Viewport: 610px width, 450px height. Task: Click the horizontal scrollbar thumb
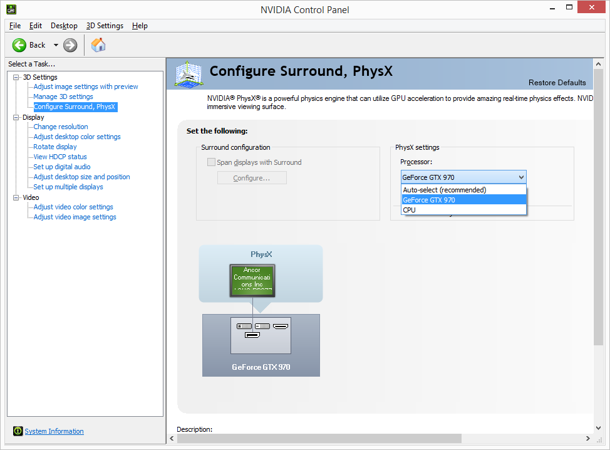[x=319, y=438]
